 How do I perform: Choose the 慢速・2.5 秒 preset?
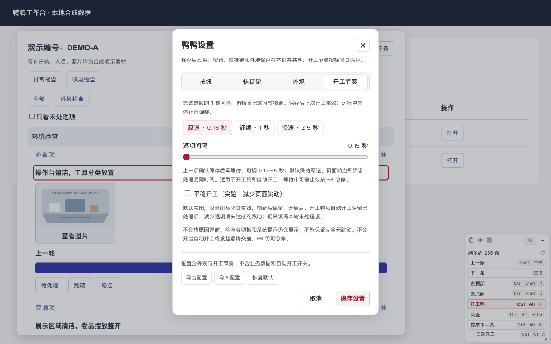point(300,128)
